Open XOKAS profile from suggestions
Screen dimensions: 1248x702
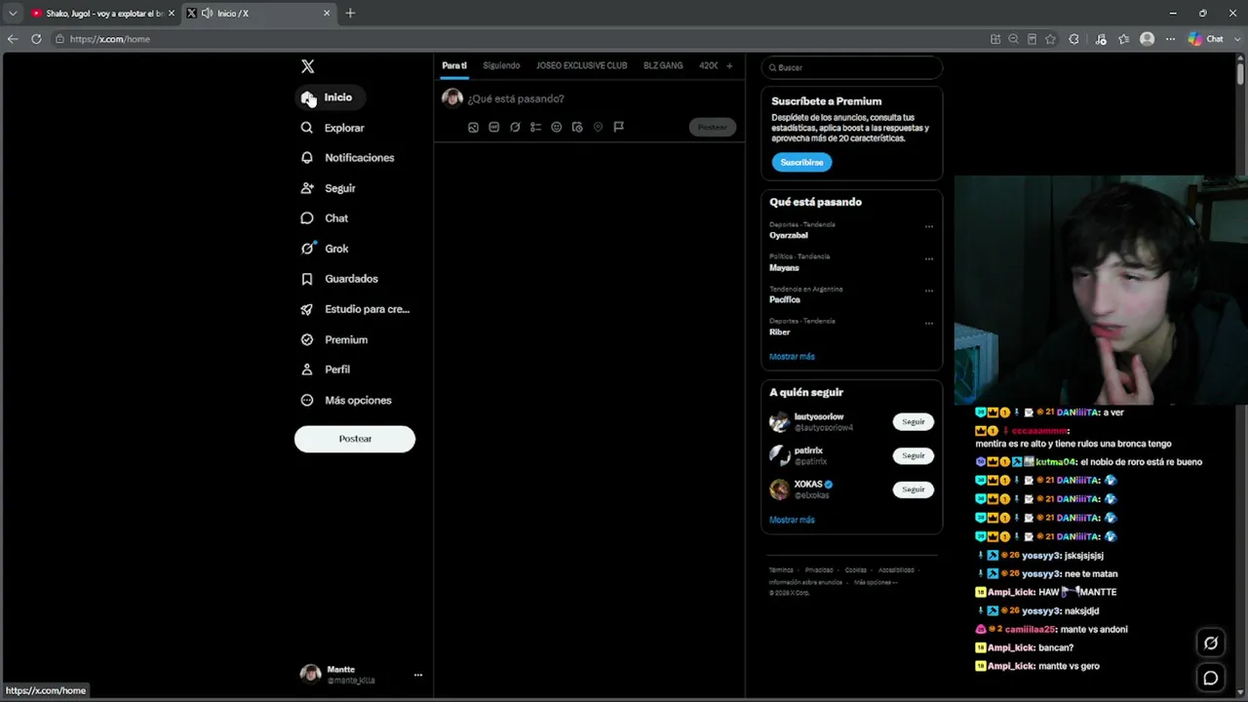point(809,484)
